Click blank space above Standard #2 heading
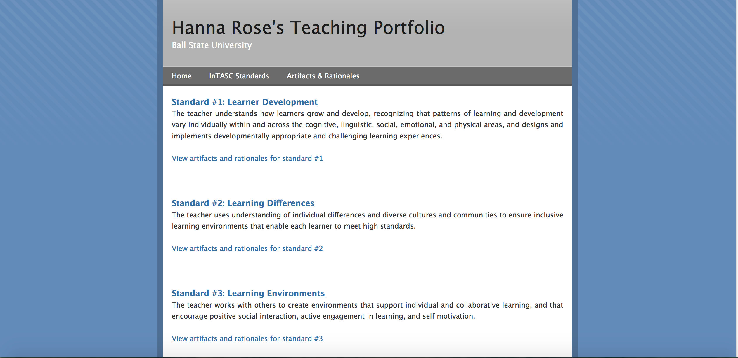 [x=367, y=181]
